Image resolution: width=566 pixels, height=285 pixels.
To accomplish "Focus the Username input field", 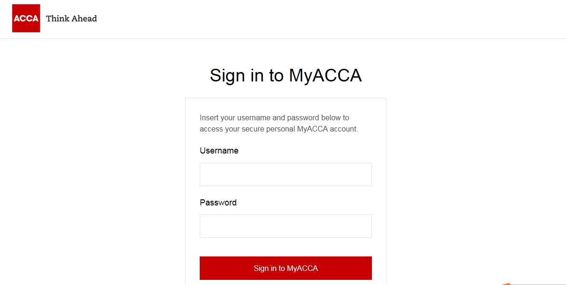I will pyautogui.click(x=286, y=175).
